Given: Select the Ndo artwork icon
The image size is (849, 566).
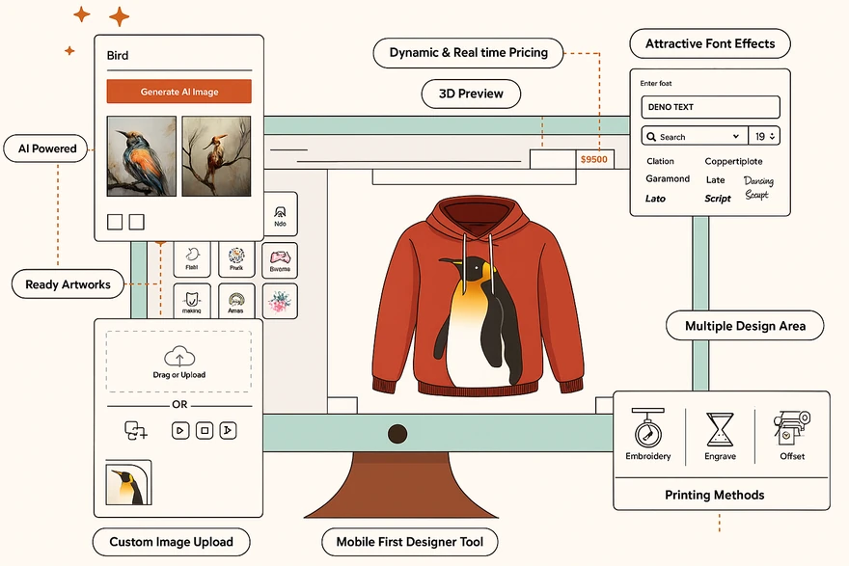Looking at the screenshot, I should pos(280,213).
